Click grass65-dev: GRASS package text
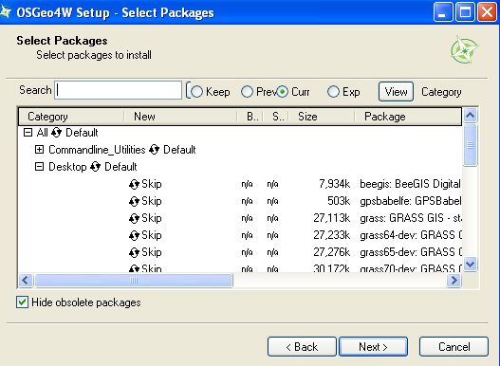500x366 pixels. coord(411,253)
